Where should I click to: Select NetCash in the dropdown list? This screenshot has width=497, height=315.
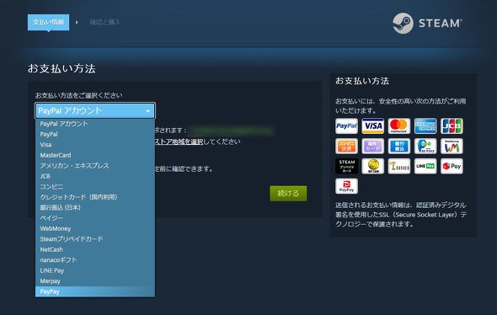(x=95, y=249)
